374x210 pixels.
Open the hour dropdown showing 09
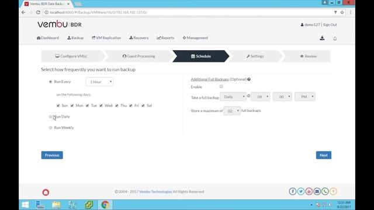tap(261, 97)
